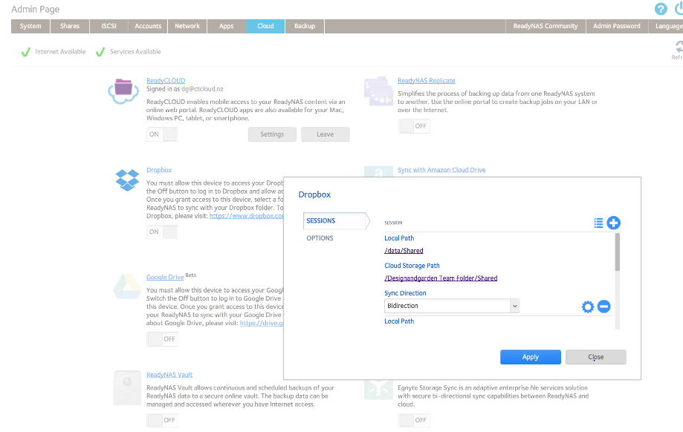Click the Services Available checkmark icon
Screen dimensions: 683x432
(x=100, y=52)
